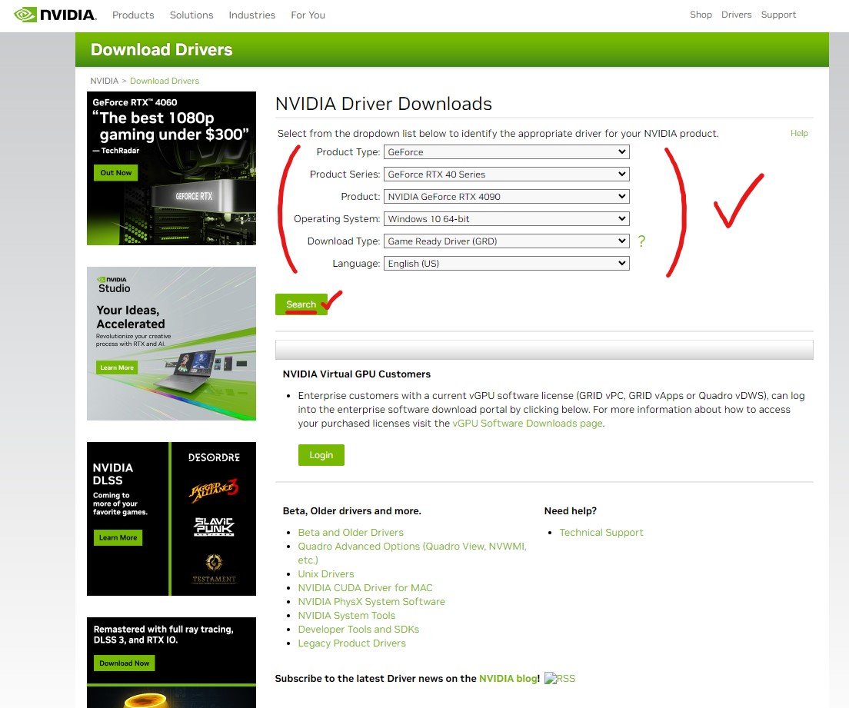The height and width of the screenshot is (708, 849).
Task: Open the Unix Drivers link
Action: (x=326, y=573)
